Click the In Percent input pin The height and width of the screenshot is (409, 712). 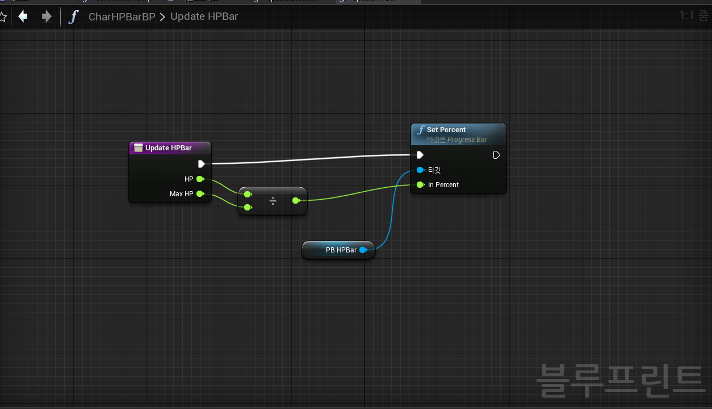pos(420,185)
